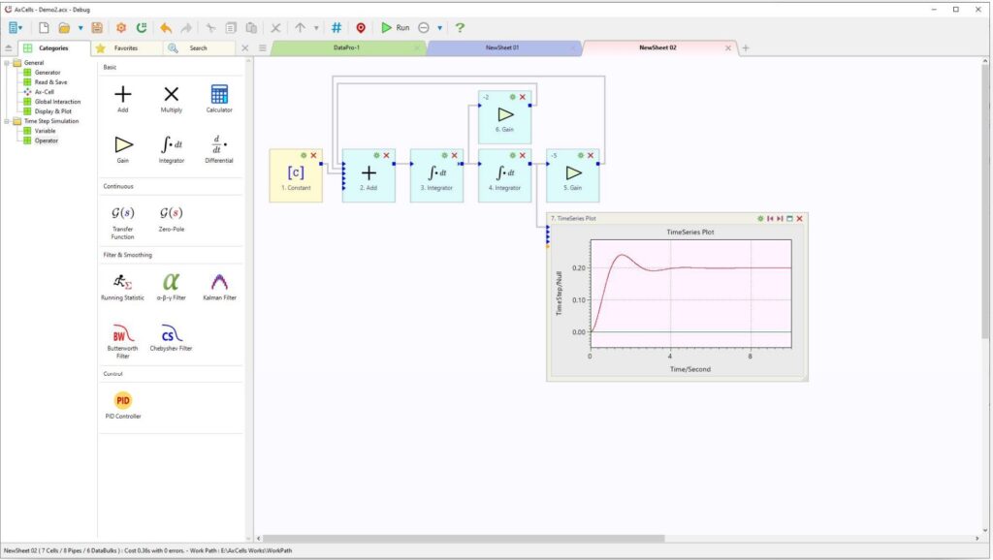The width and height of the screenshot is (993, 560).
Task: Select the Add operator from Basic palette
Action: (x=122, y=95)
